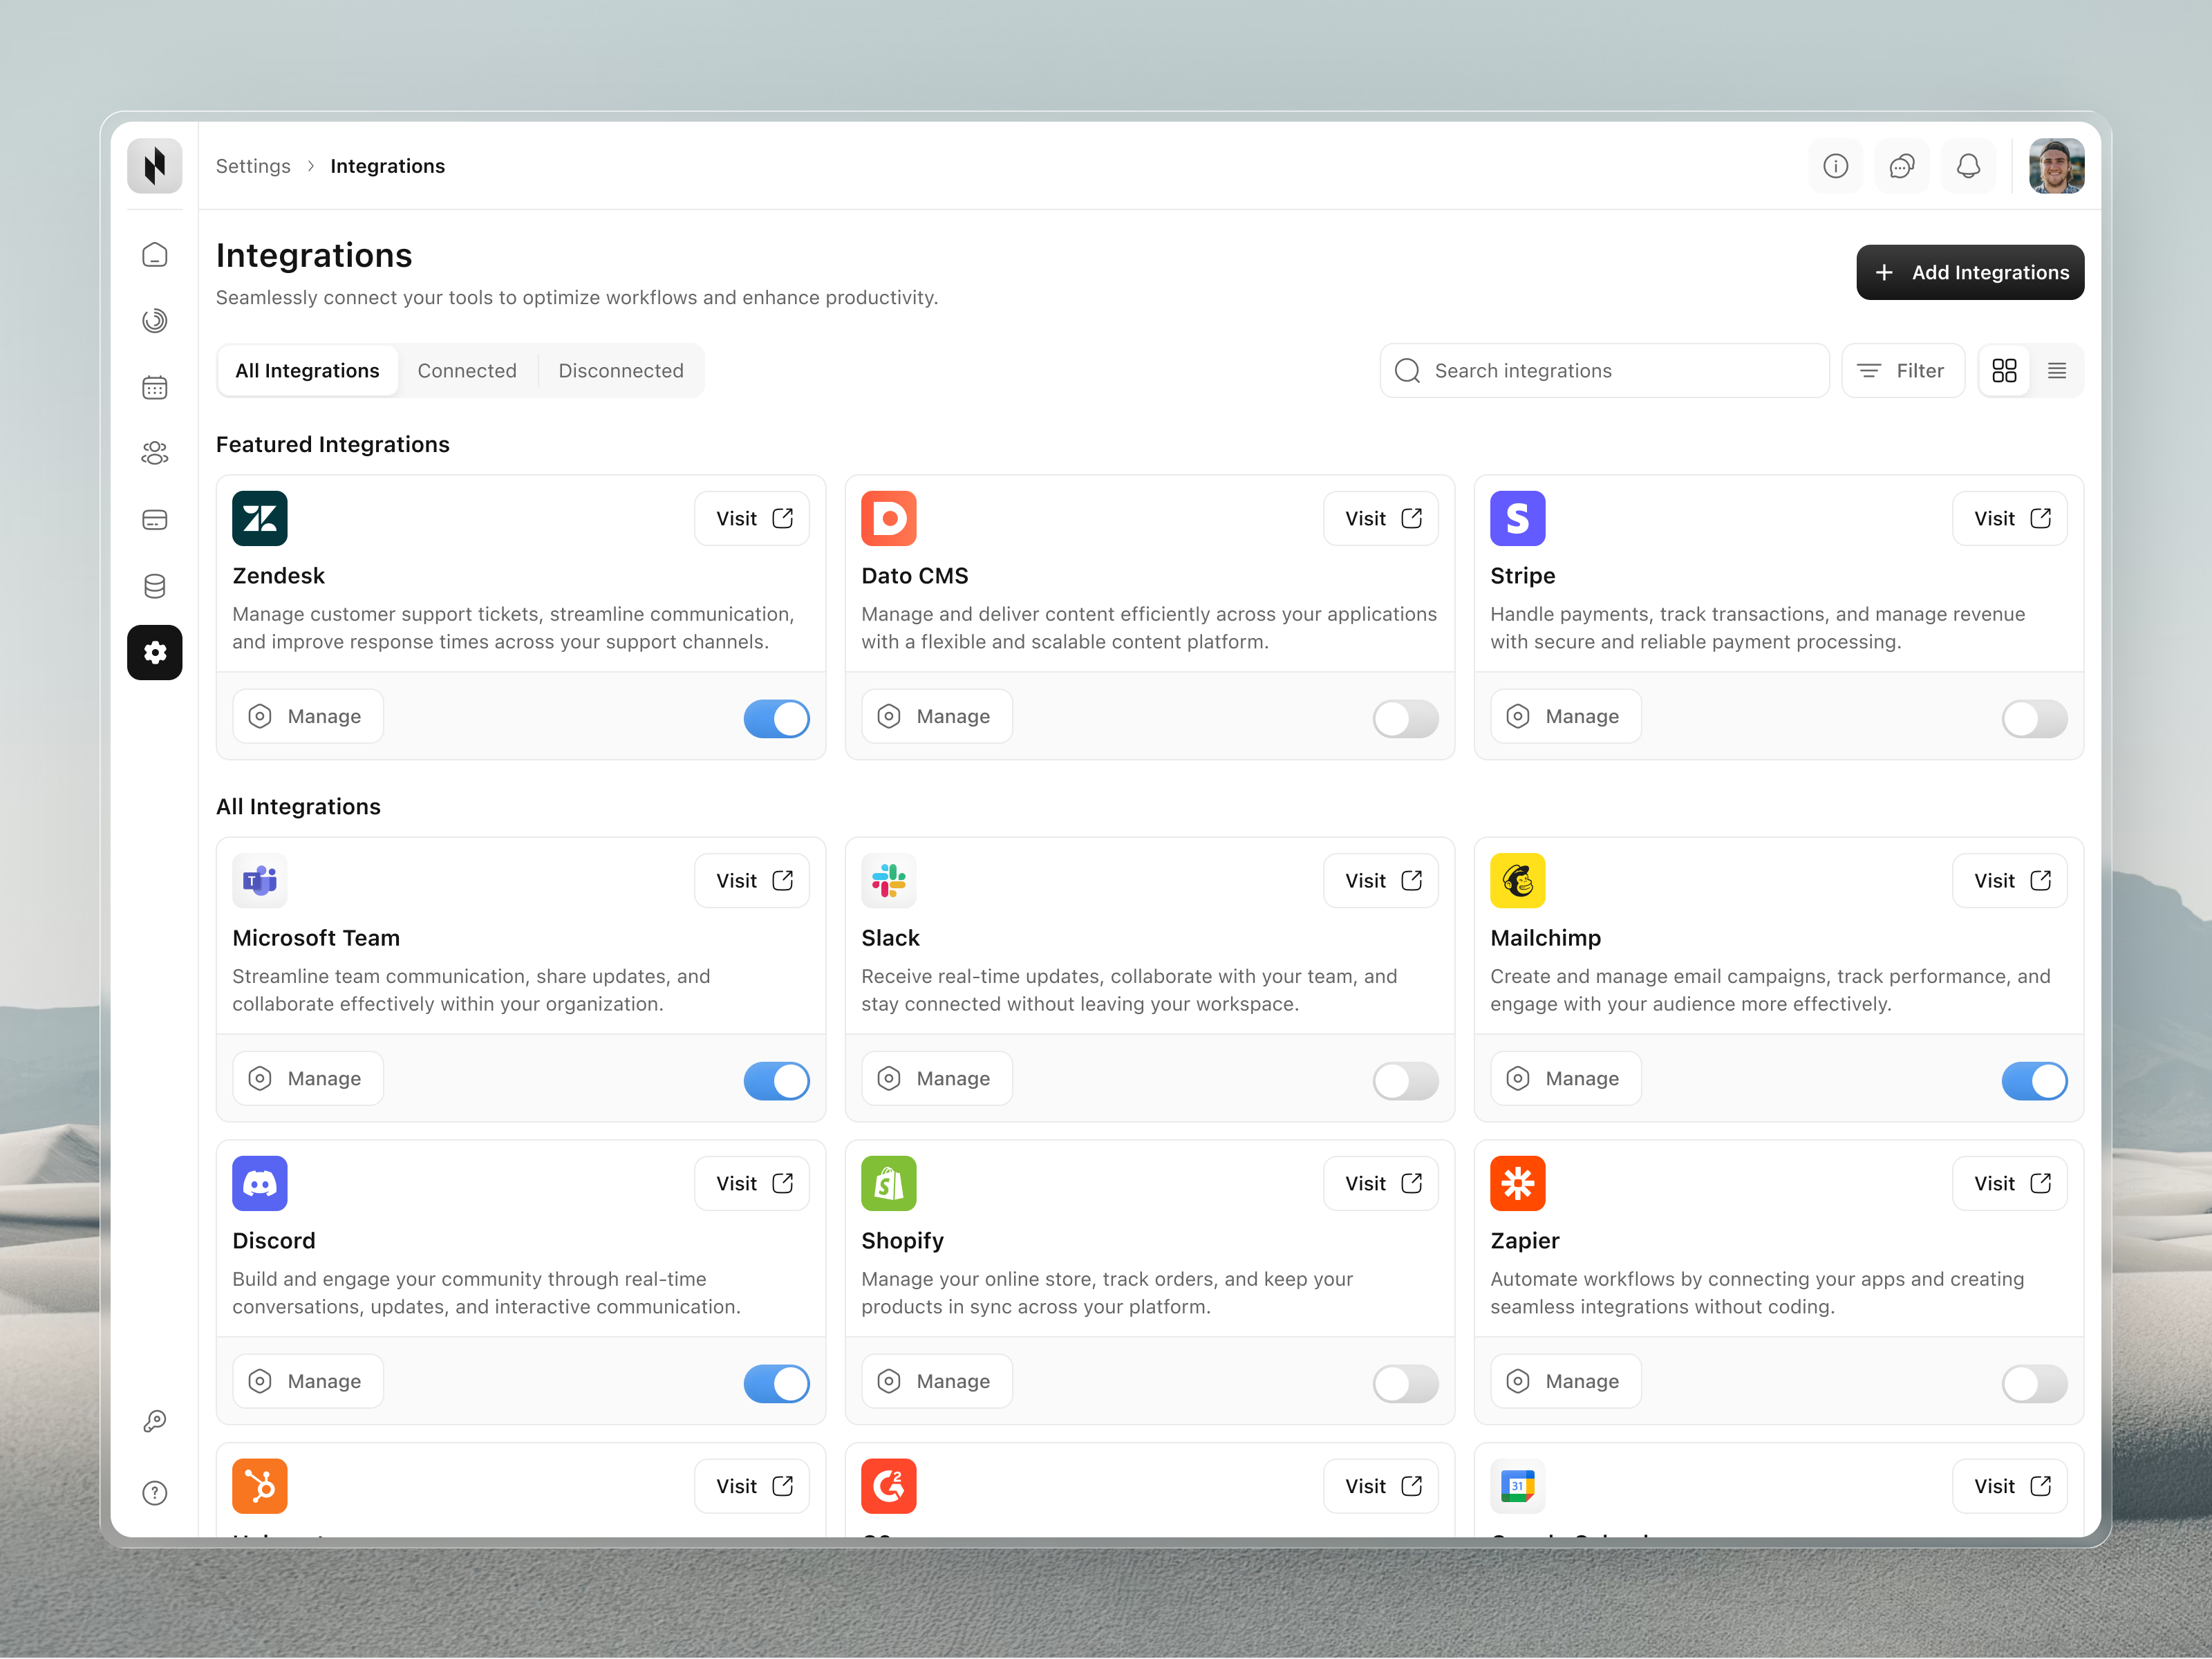
Task: Manage the Shopify integration
Action: tap(937, 1381)
